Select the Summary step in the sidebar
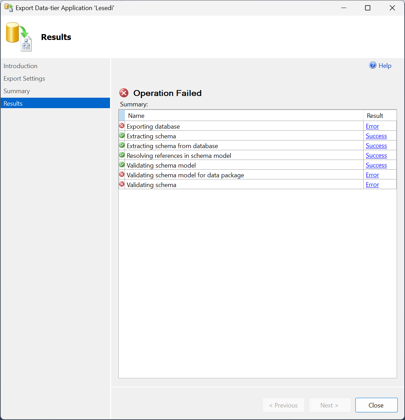The width and height of the screenshot is (405, 420). 17,91
